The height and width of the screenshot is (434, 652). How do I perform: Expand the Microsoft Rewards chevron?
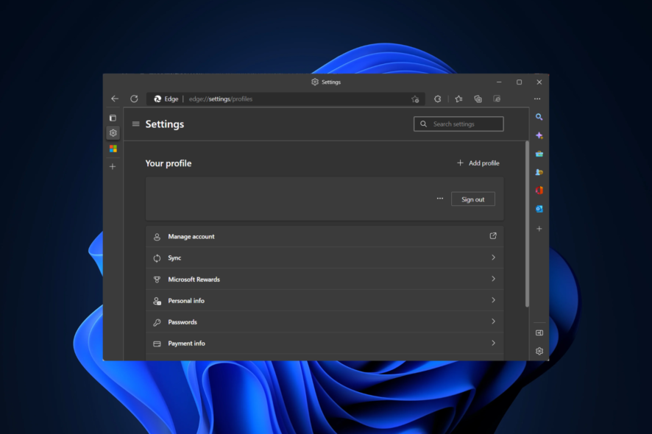click(493, 279)
